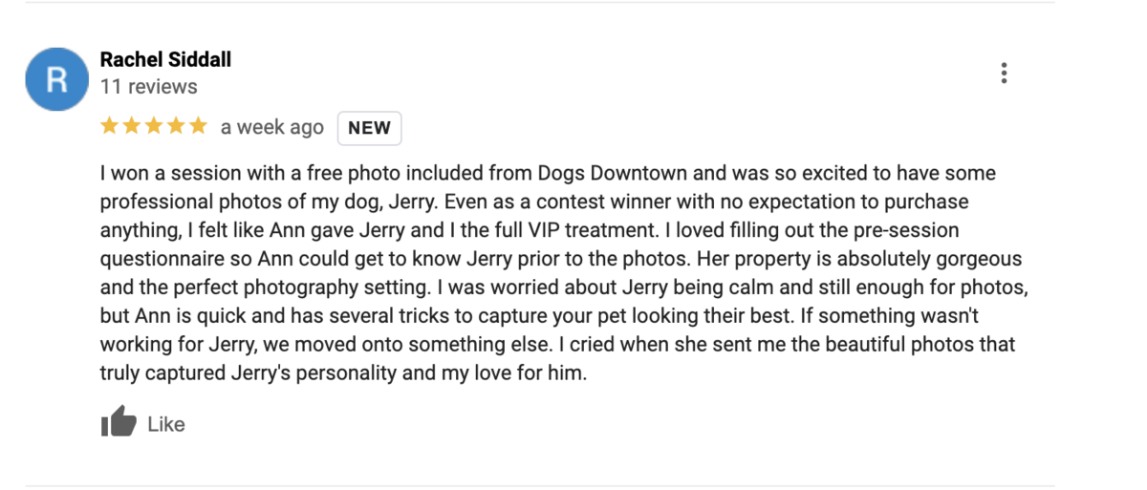Click the Like text label

click(x=166, y=424)
